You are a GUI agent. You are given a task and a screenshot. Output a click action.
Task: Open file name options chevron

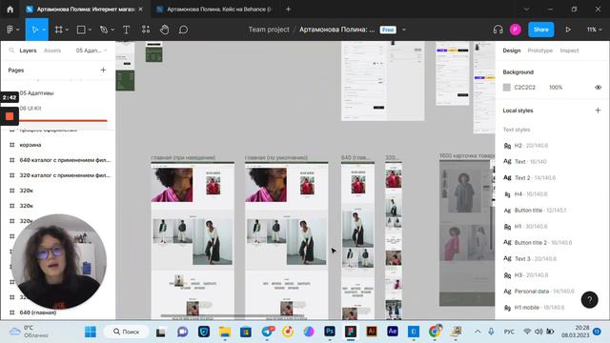click(404, 30)
